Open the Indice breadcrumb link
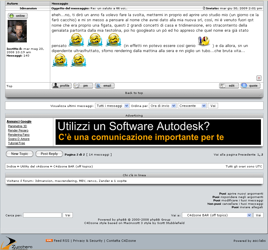 coord(11,166)
